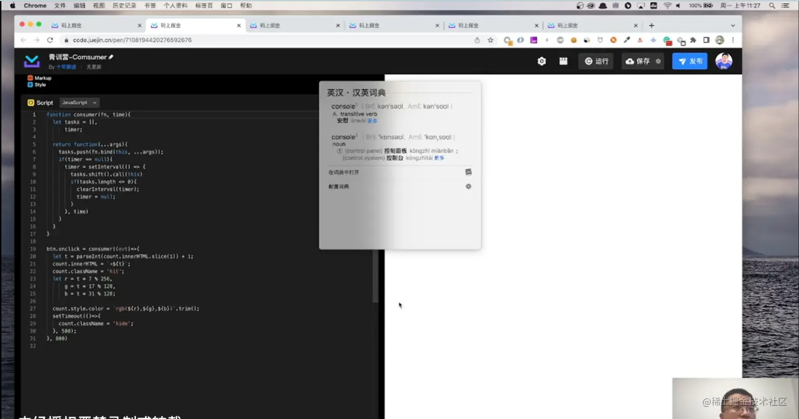This screenshot has width=799, height=419.
Task: Click code line 'count.className = 'hit';'
Action: click(x=88, y=271)
